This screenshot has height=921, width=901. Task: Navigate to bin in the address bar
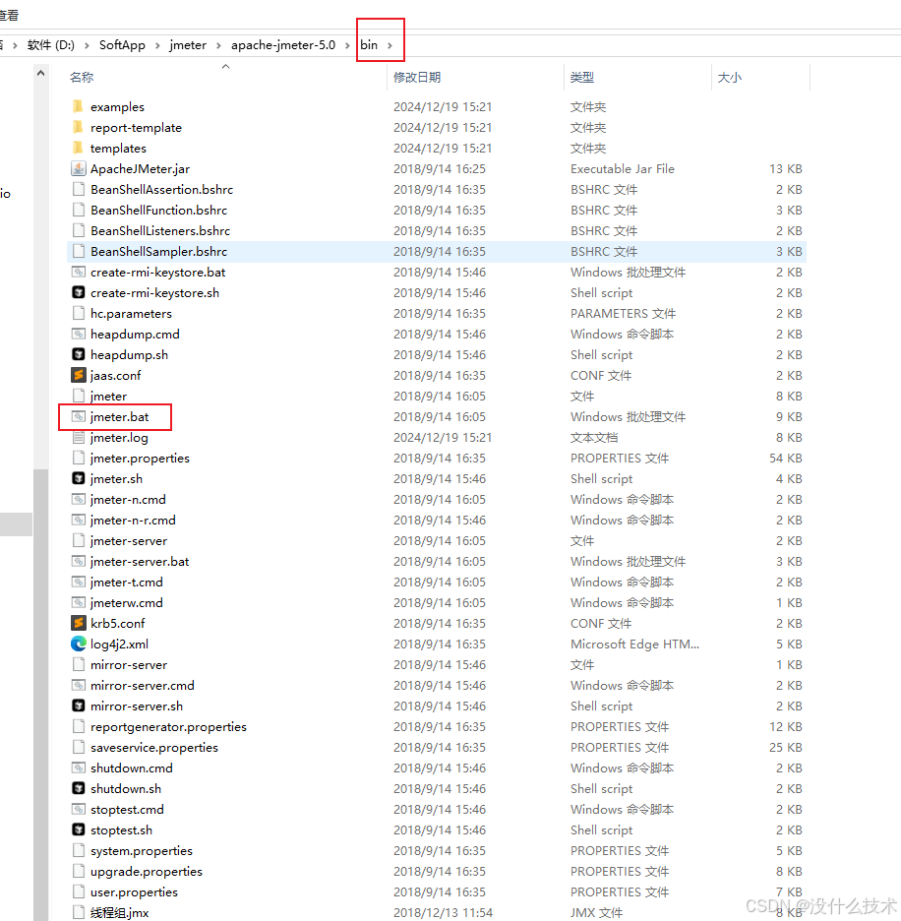369,44
